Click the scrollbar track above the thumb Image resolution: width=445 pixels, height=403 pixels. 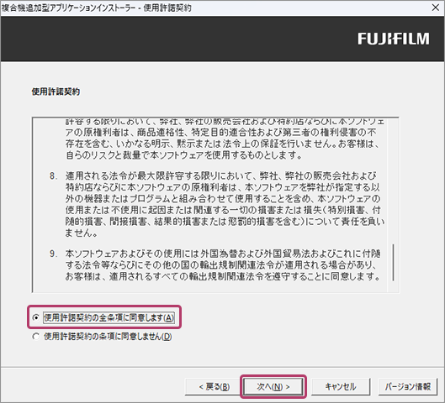(x=393, y=181)
